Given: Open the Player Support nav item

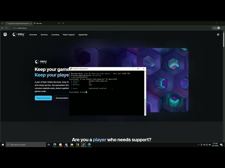Looking at the screenshot, I should 69,35.
